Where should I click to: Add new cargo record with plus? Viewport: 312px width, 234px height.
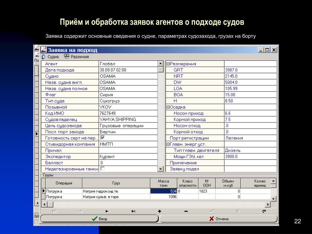(159, 211)
